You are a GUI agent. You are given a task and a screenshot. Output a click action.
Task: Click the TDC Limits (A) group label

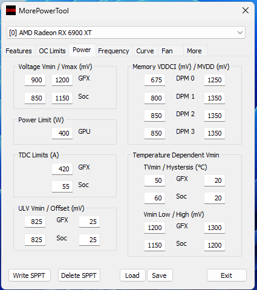pyautogui.click(x=39, y=155)
